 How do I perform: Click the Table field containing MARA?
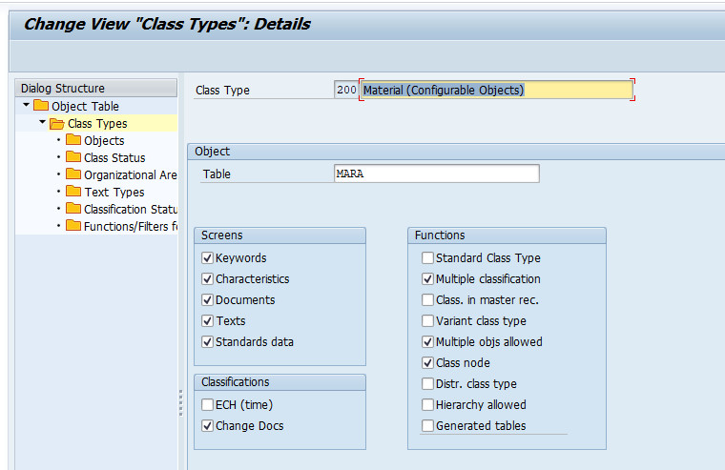[436, 174]
